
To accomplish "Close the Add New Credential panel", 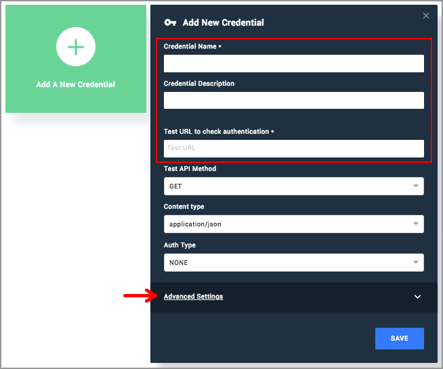I will coord(426,16).
